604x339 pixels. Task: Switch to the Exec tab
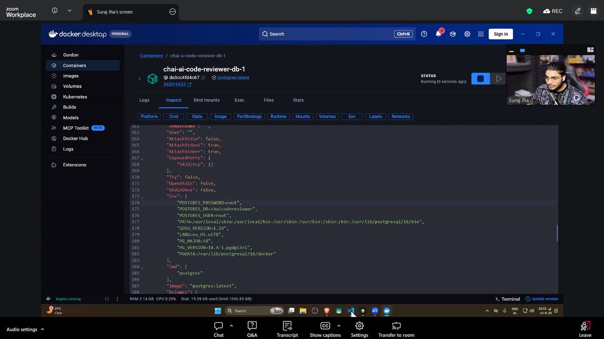click(240, 100)
